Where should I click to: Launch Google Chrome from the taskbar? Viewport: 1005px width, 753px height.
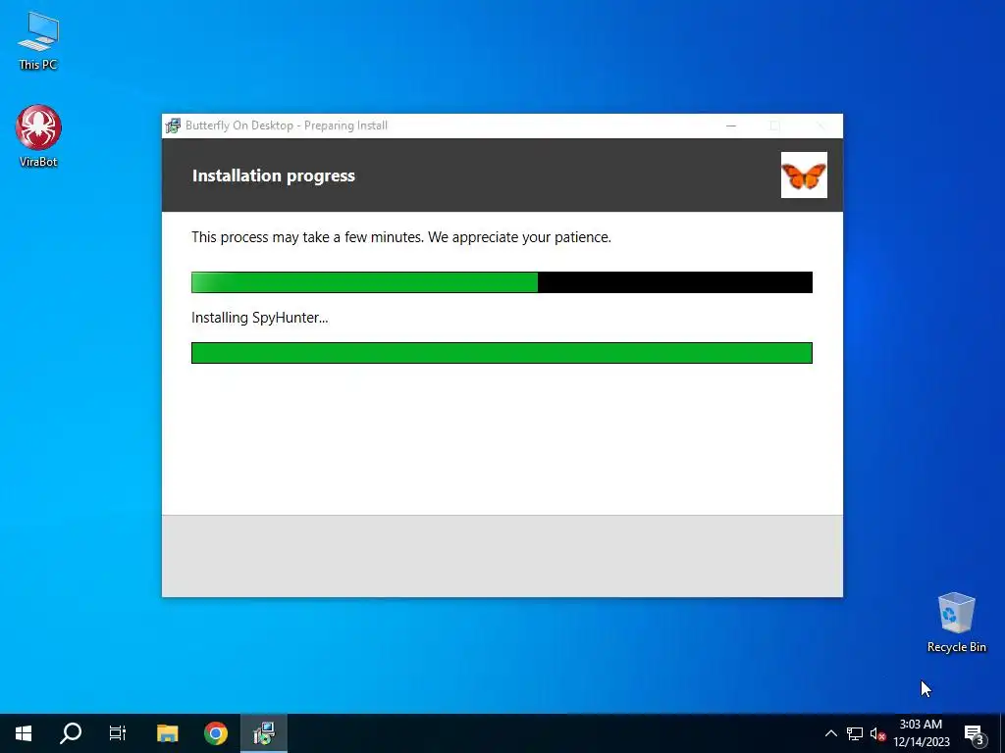pyautogui.click(x=215, y=733)
